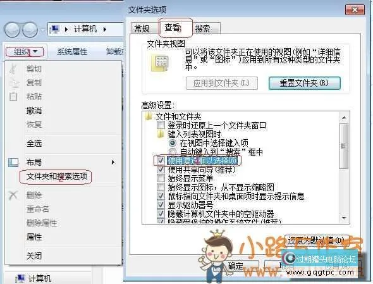
Task: Click the 文件和文件夹 folder icon
Action: click(x=149, y=116)
